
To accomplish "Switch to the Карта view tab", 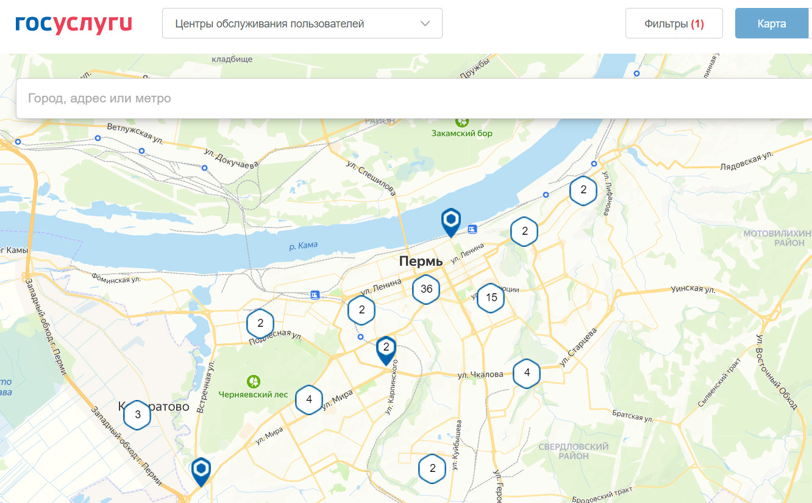I will [771, 24].
